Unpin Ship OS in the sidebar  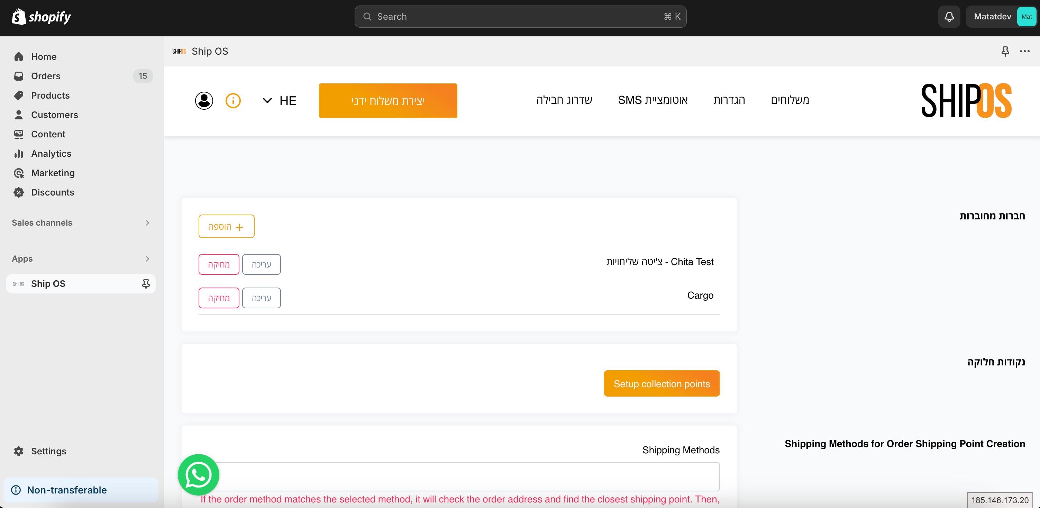(146, 283)
